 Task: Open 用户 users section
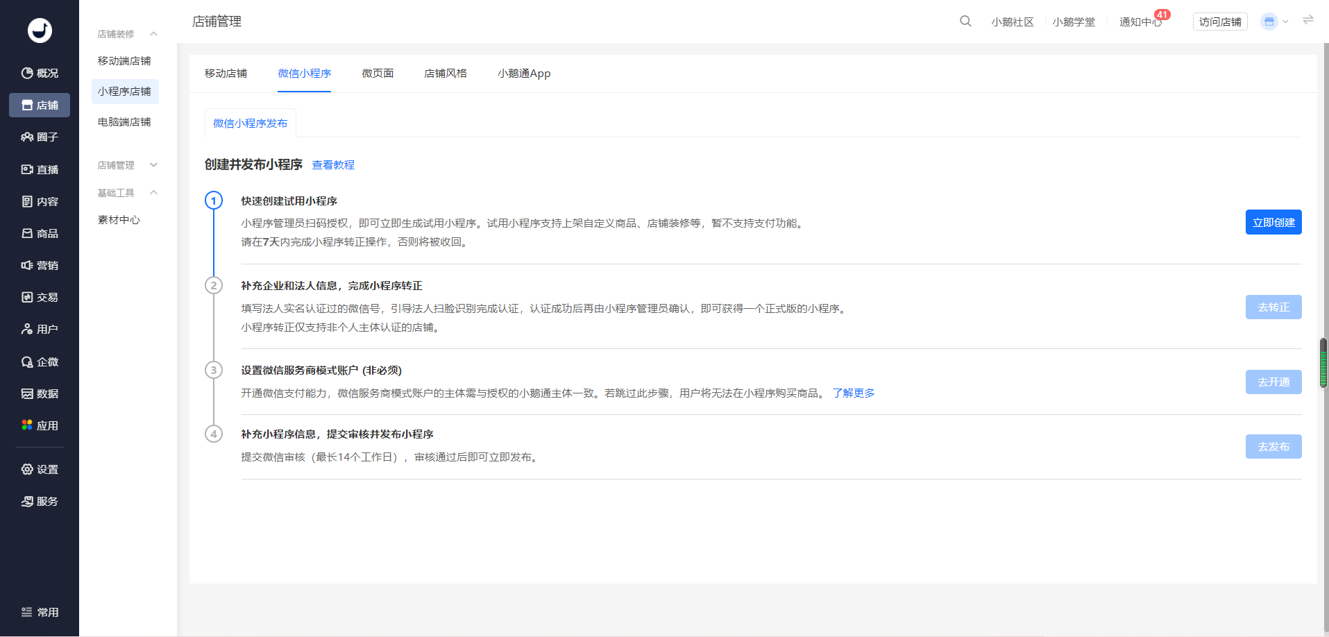click(x=40, y=329)
